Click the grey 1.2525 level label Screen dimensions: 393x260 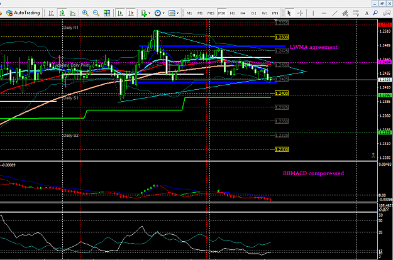(x=282, y=23)
